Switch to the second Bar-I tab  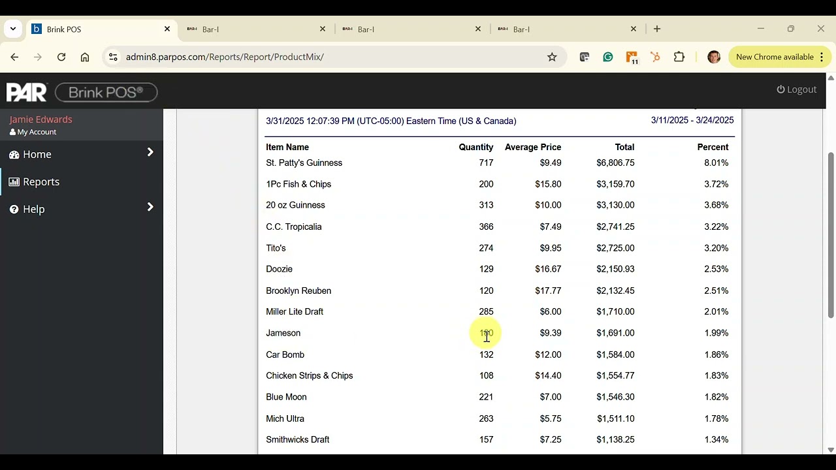(x=412, y=29)
